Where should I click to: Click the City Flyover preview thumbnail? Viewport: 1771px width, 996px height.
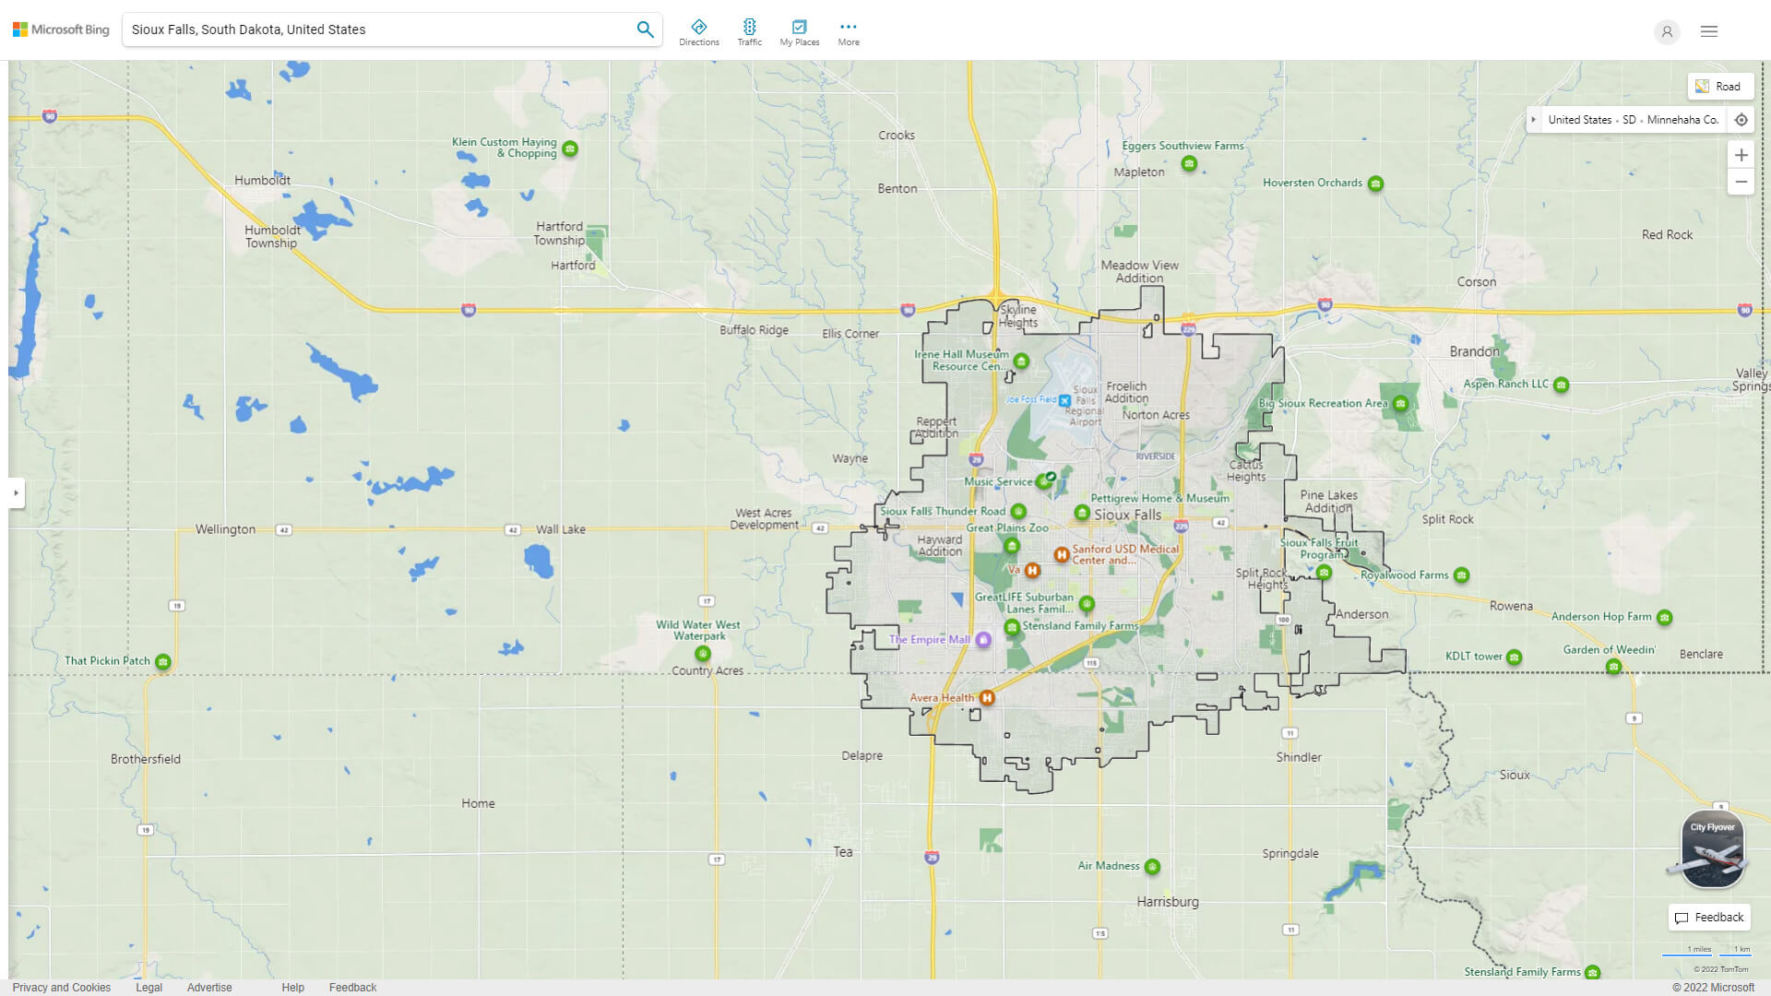[1711, 848]
